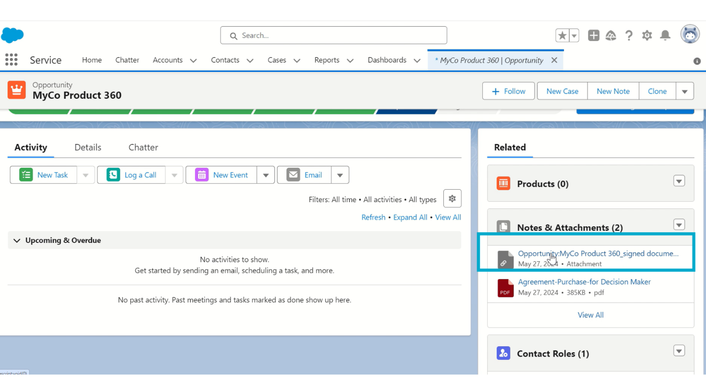The height and width of the screenshot is (382, 706).
Task: Click the Opportunity crown icon
Action: point(17,90)
